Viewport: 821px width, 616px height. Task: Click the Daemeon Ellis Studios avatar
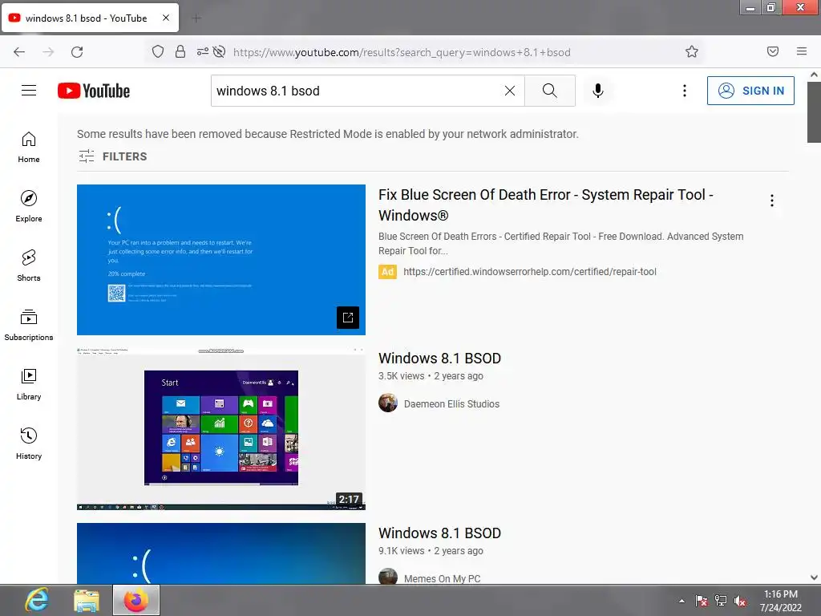pyautogui.click(x=388, y=403)
